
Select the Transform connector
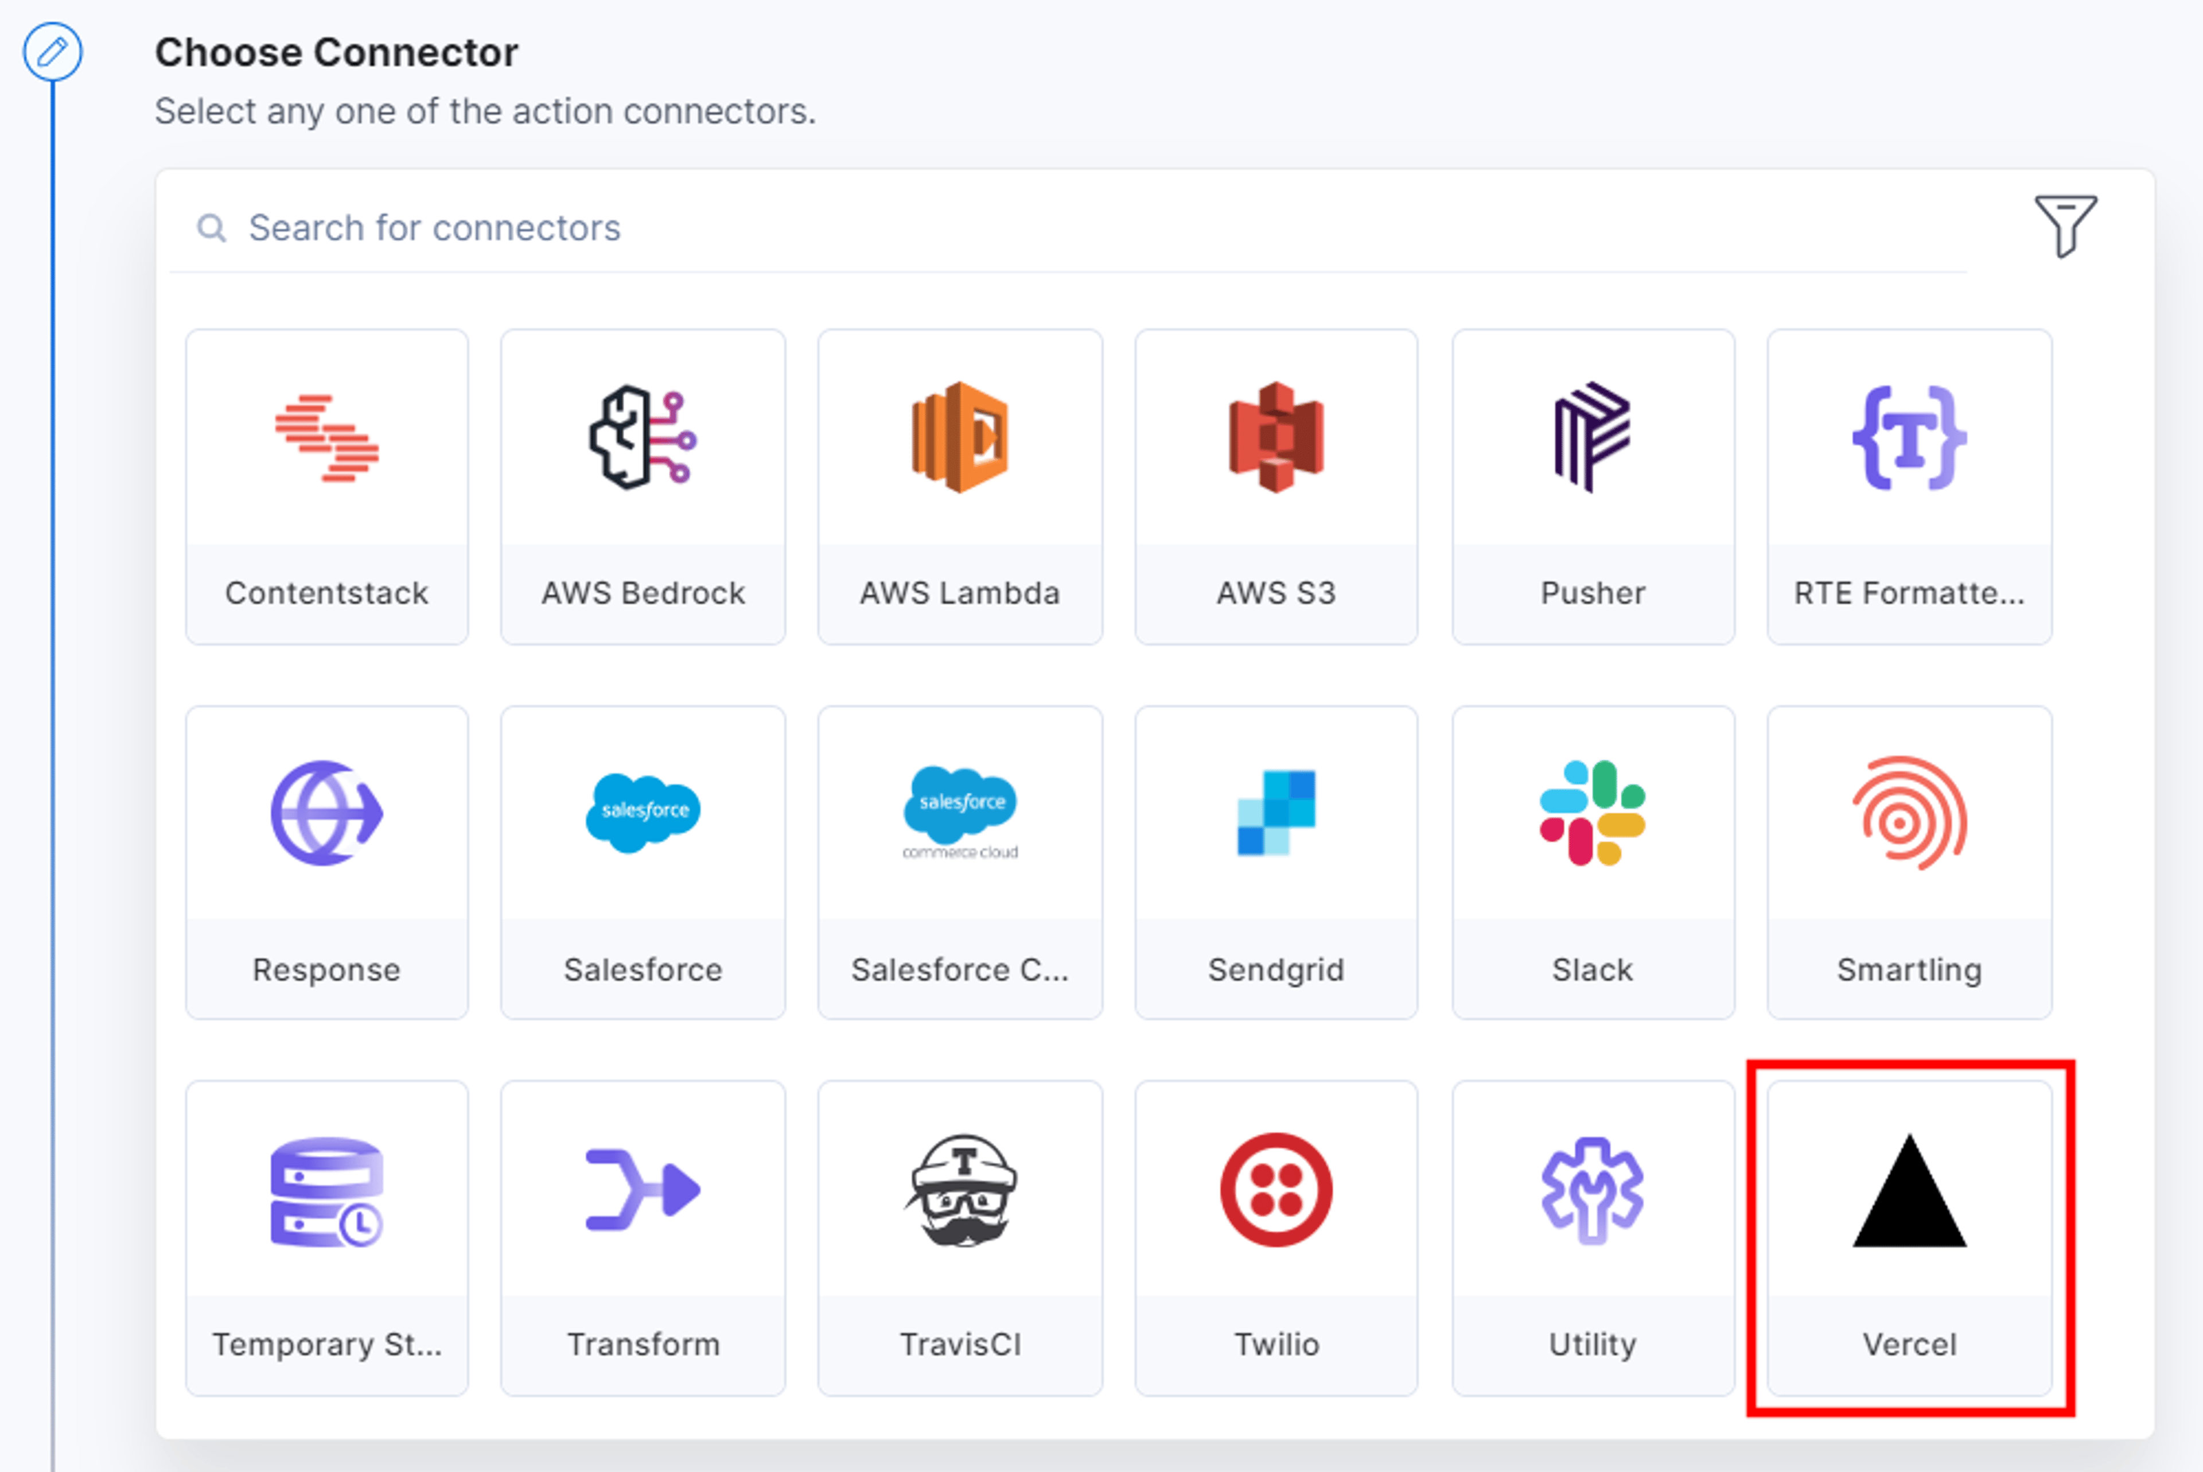point(643,1237)
